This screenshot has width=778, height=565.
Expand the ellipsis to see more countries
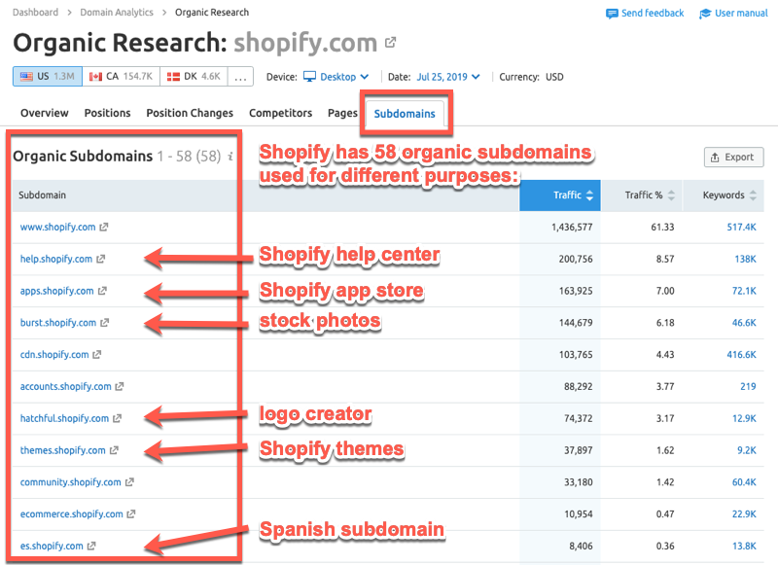pyautogui.click(x=240, y=76)
